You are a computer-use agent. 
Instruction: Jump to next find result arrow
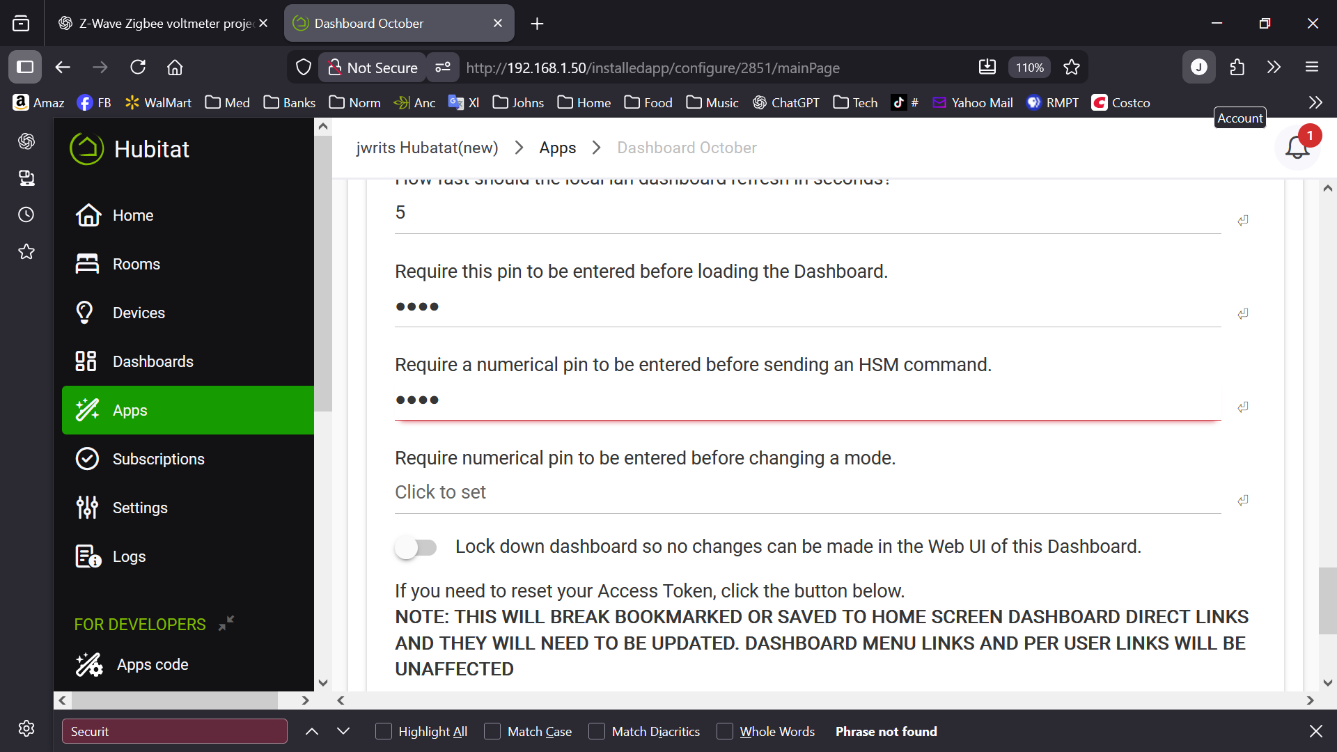pyautogui.click(x=343, y=731)
